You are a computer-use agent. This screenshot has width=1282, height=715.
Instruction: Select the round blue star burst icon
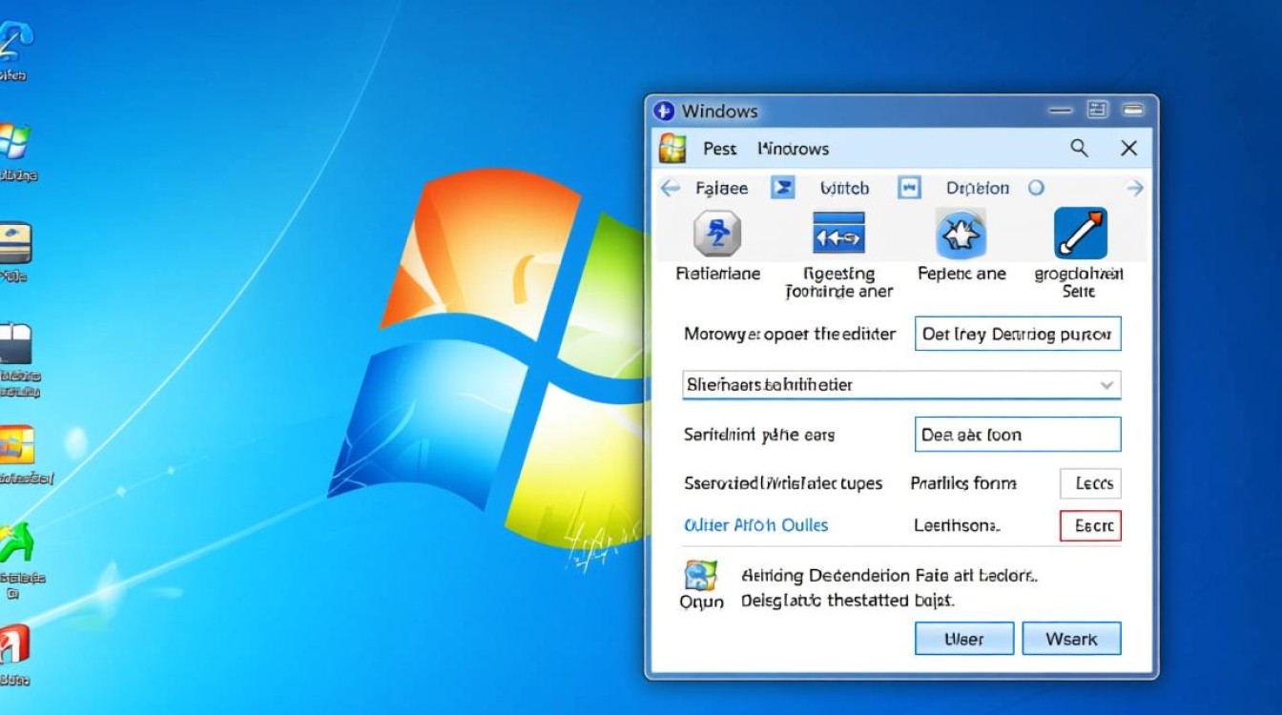pos(961,233)
